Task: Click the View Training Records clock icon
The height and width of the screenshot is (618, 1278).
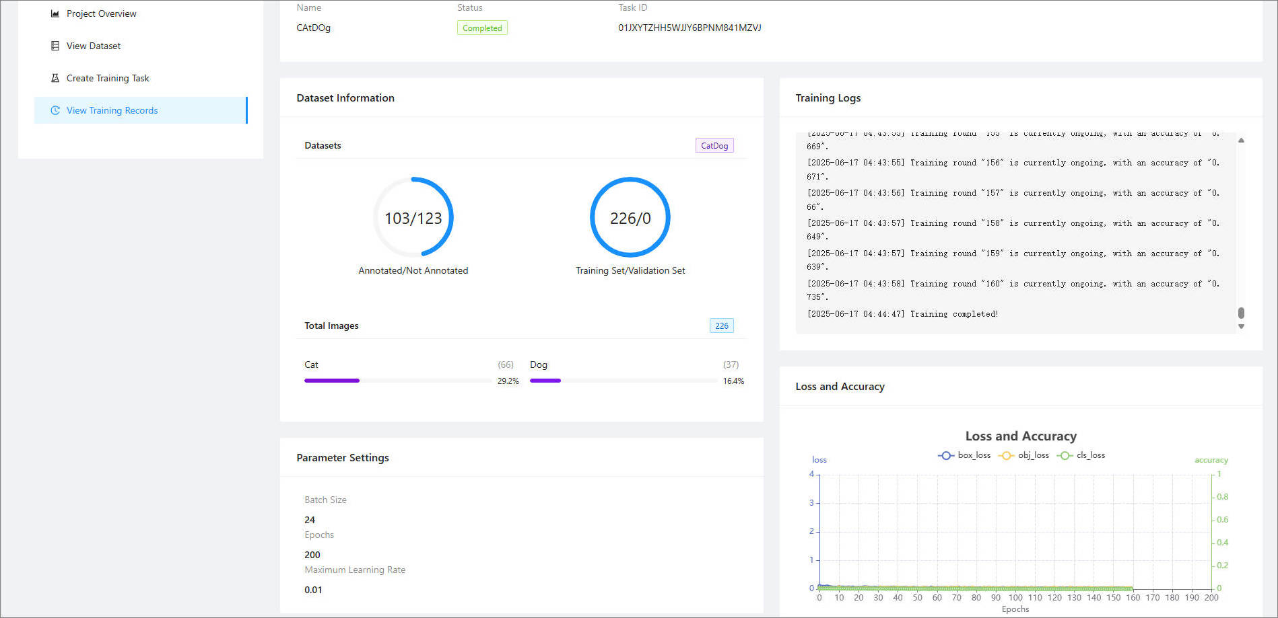Action: 55,110
